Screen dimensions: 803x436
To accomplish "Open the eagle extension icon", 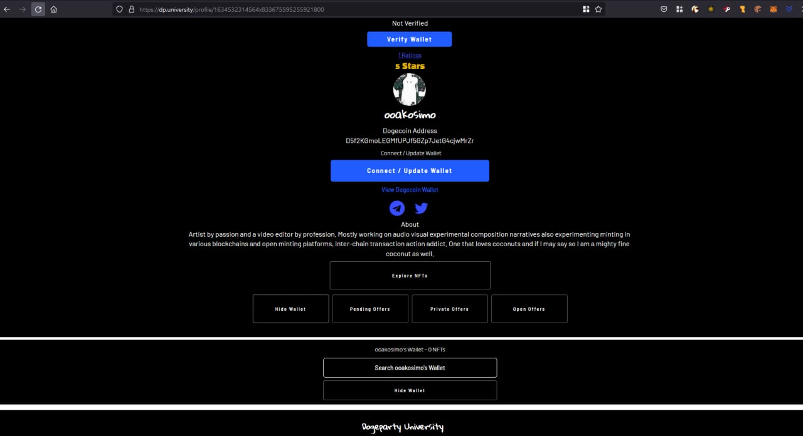I will [695, 9].
